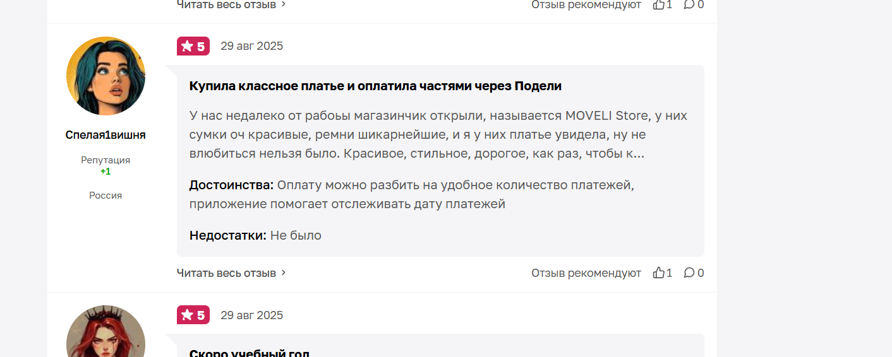Click 'Россия' under the Спелая1вишня profile
892x357 pixels.
(105, 196)
